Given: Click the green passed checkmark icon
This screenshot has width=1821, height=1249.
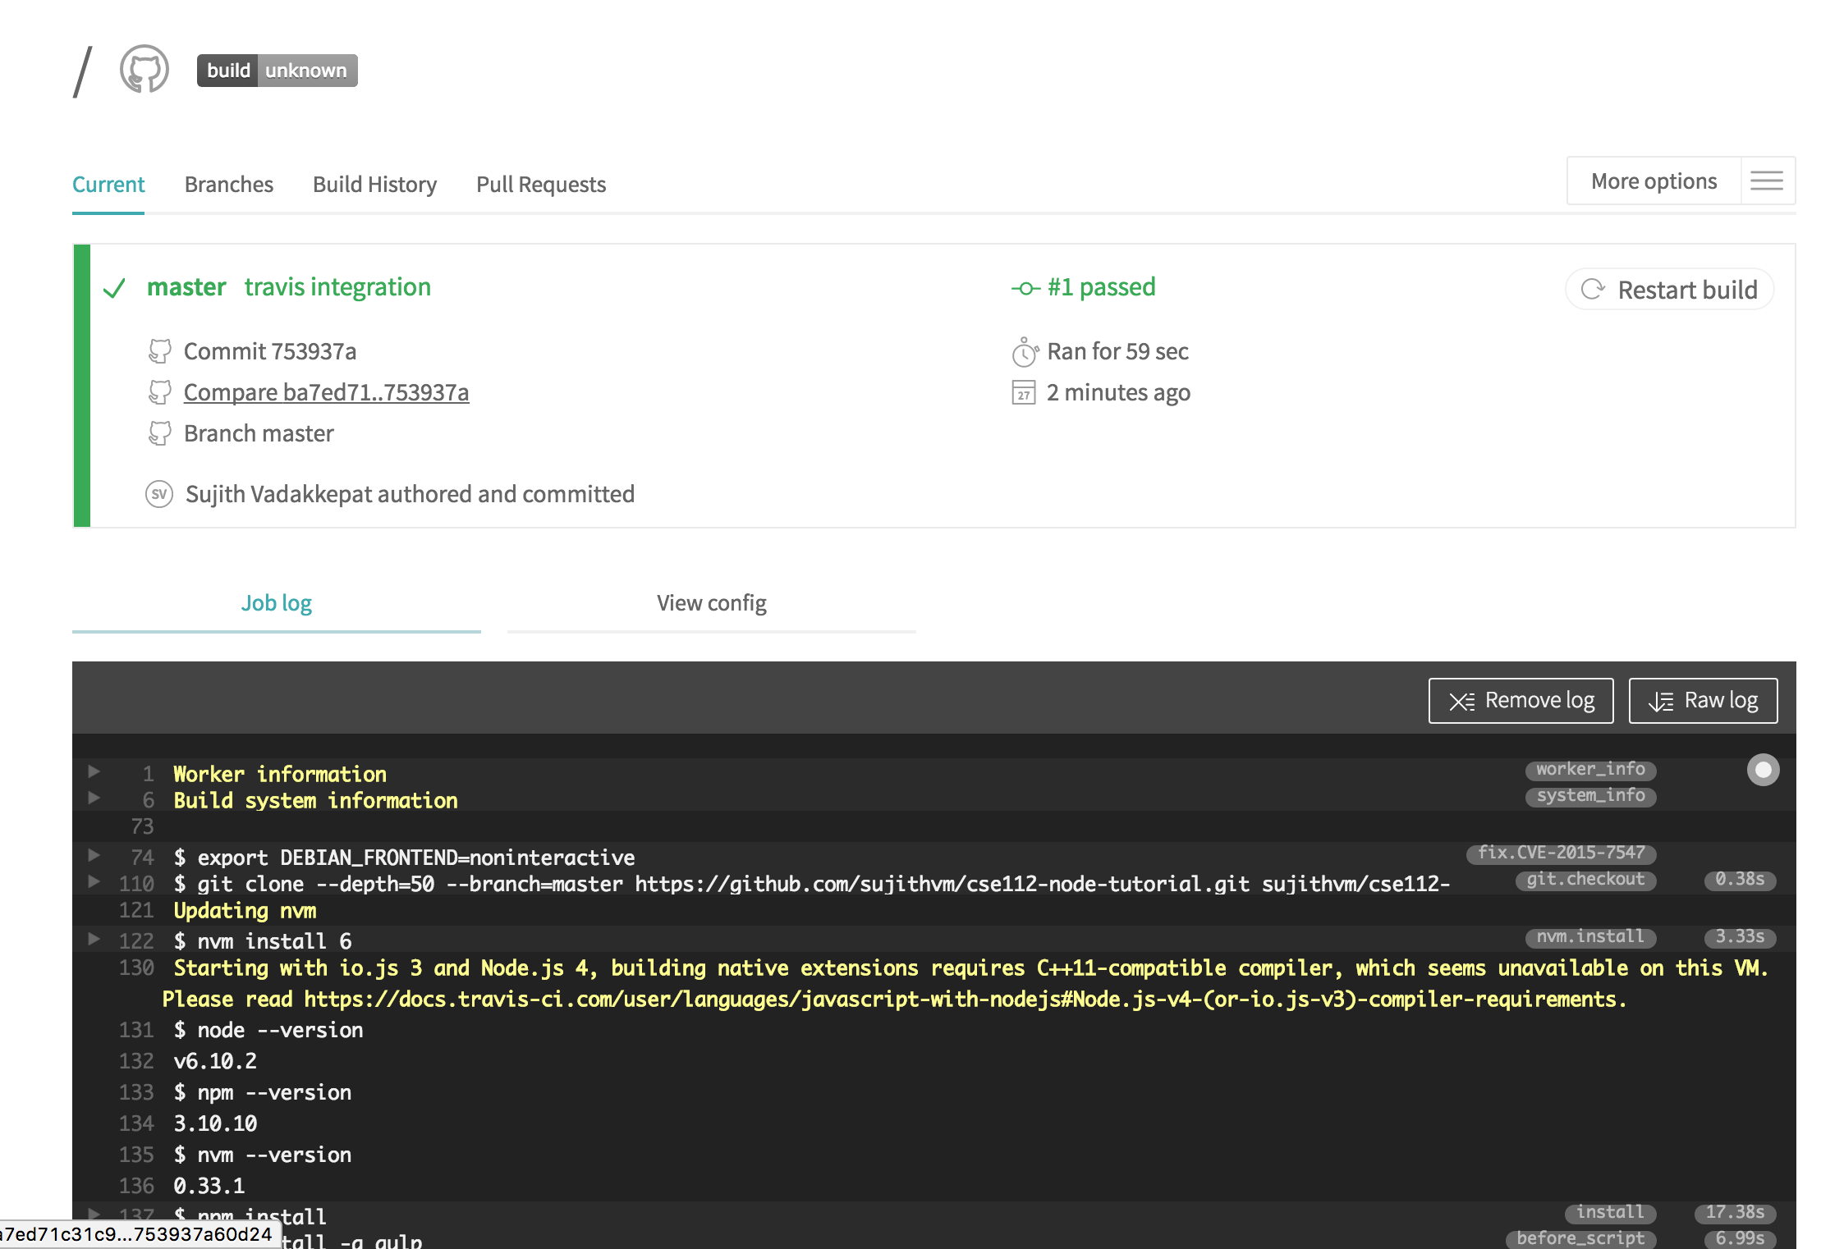Looking at the screenshot, I should pos(114,288).
